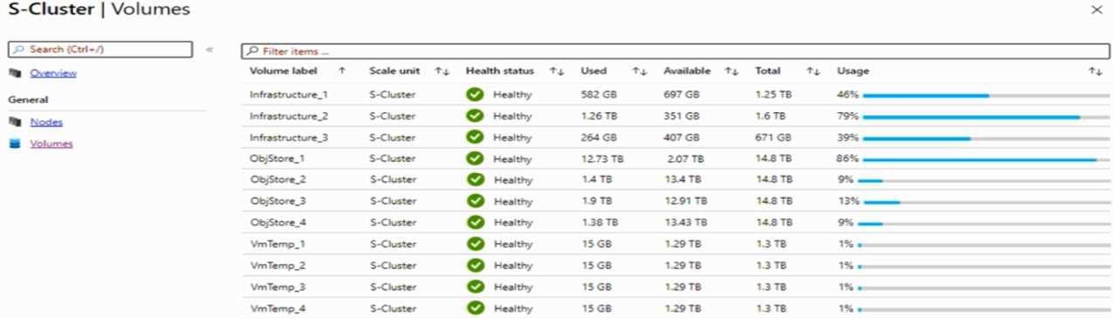
Task: Click Healthy checkmark icon for VmTemp_4
Action: (475, 308)
